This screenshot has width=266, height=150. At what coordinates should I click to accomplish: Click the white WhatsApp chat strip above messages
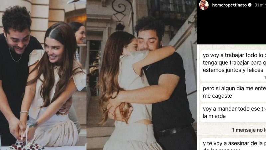tap(231, 47)
